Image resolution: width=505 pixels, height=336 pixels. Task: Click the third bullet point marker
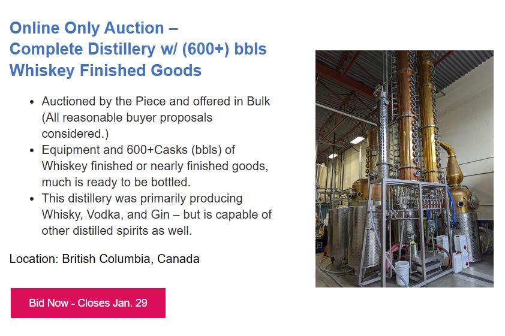[32, 199]
